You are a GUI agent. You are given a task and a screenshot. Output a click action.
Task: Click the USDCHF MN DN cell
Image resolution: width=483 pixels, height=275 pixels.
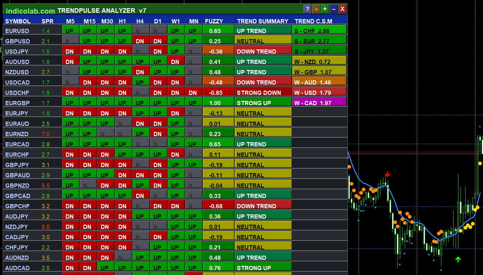[193, 92]
